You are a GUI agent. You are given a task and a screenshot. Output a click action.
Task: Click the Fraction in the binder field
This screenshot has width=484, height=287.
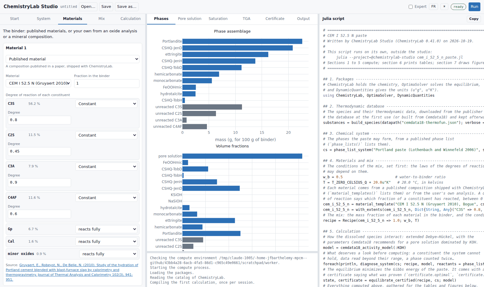coord(107,83)
